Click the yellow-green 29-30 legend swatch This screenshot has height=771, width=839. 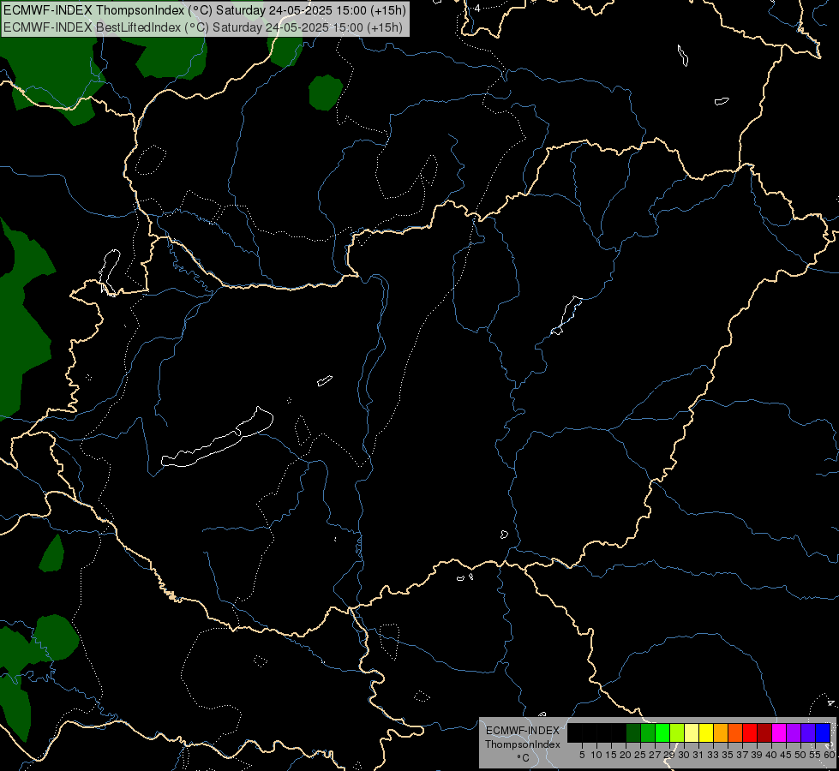tap(677, 733)
